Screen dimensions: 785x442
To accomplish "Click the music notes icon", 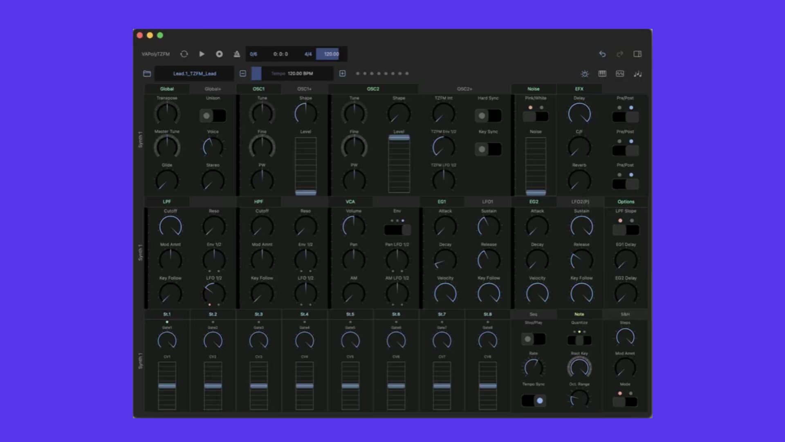I will click(x=637, y=74).
